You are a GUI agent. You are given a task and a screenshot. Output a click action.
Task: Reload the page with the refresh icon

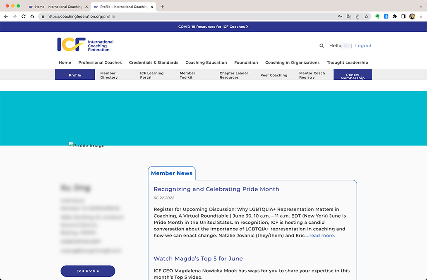coord(23,17)
